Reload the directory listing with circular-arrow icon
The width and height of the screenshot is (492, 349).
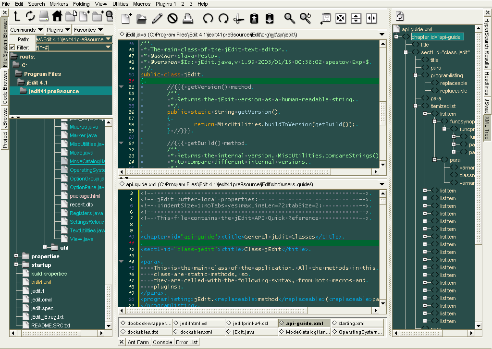pyautogui.click(x=30, y=16)
